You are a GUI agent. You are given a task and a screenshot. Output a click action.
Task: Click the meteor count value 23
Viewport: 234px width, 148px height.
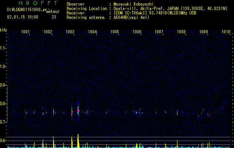54,17
